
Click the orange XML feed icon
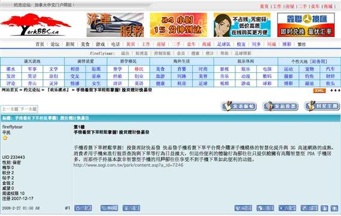tap(319, 91)
